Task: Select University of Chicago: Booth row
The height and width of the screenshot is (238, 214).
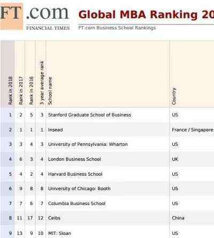Action: click(x=107, y=188)
